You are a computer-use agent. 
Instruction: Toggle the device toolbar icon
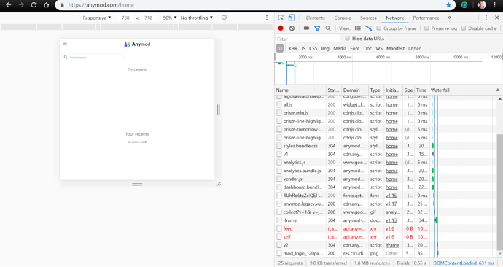point(292,18)
